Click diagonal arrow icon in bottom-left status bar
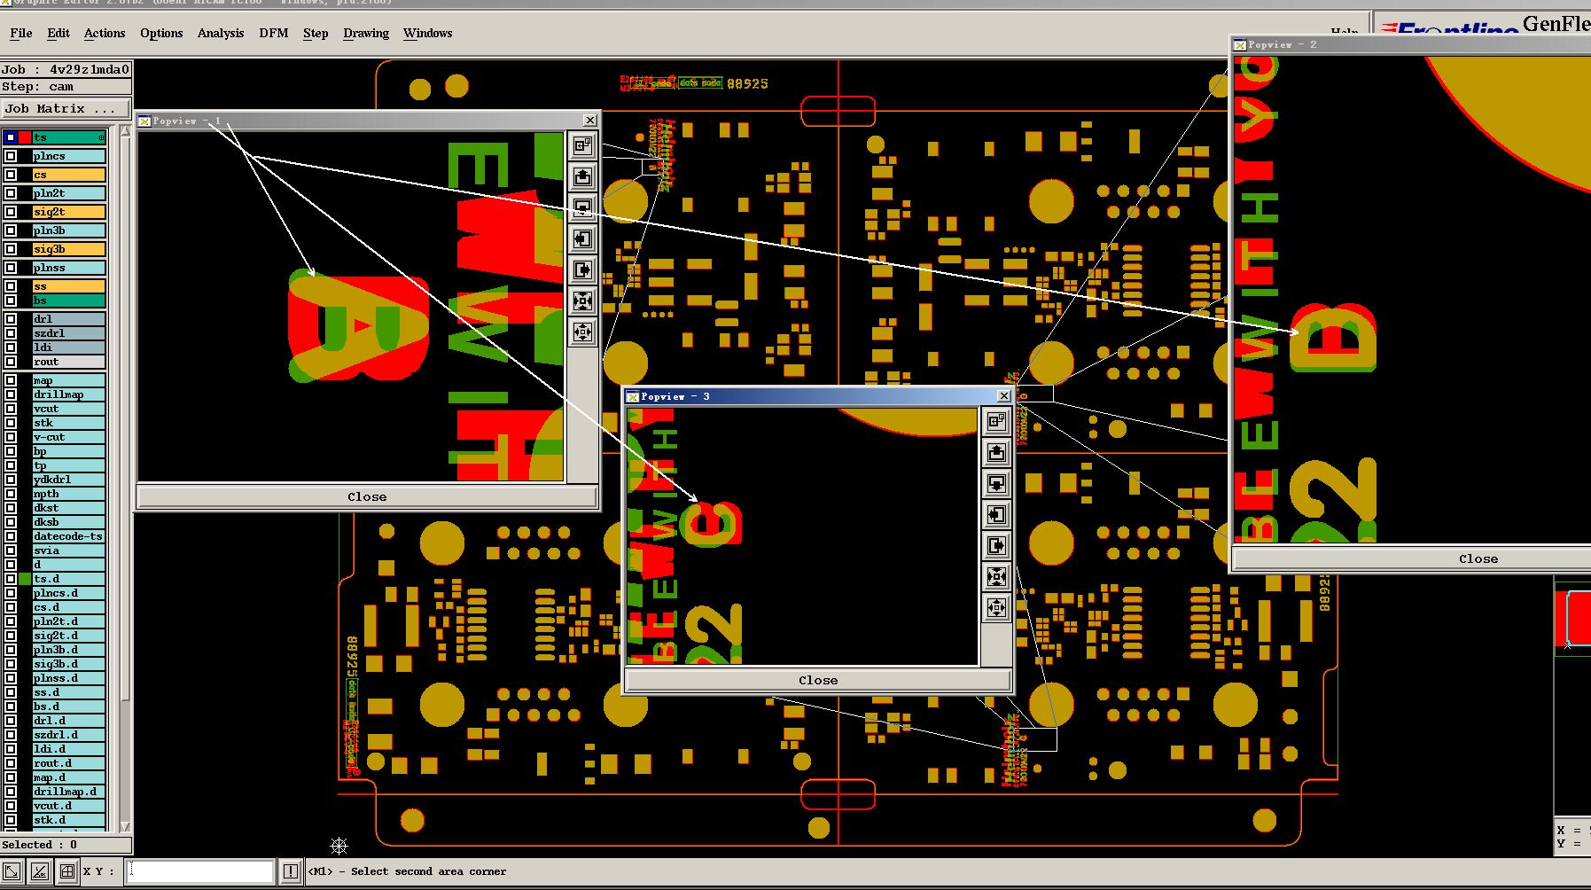 pyautogui.click(x=12, y=872)
